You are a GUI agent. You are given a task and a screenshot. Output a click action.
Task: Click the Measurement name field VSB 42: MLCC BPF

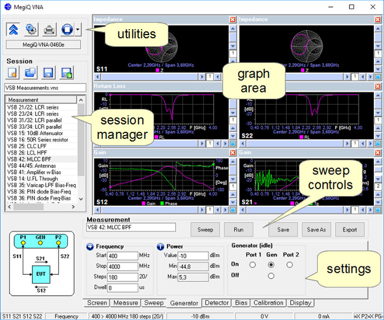click(131, 227)
